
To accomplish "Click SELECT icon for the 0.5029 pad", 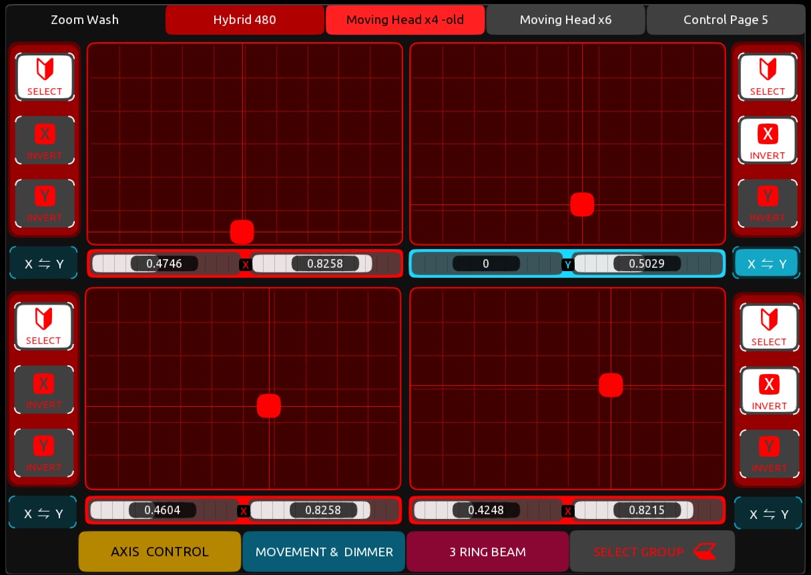I will [x=768, y=77].
